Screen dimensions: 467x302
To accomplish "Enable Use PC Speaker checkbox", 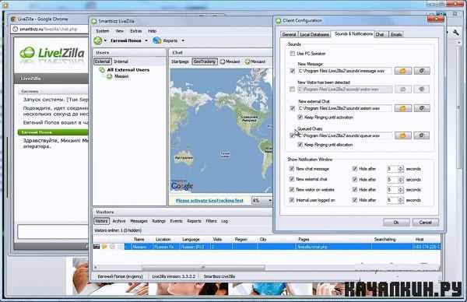I will (x=293, y=54).
